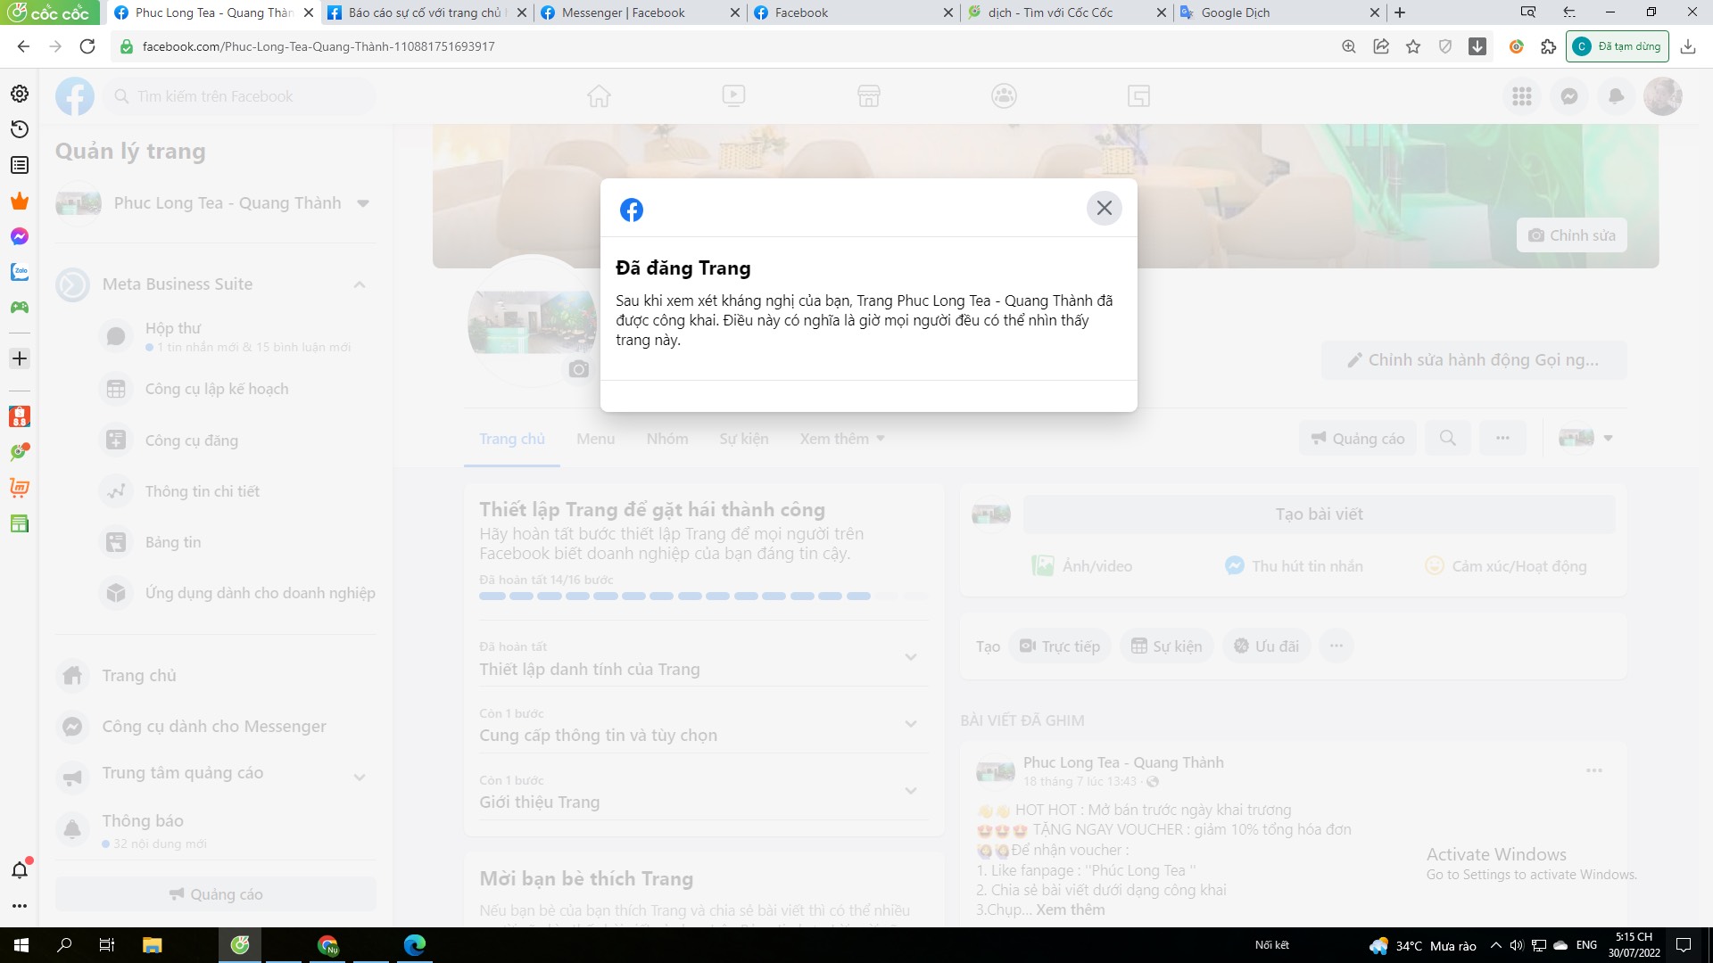1713x963 pixels.
Task: Open Hộp thư inbox in the sidebar
Action: [x=236, y=336]
